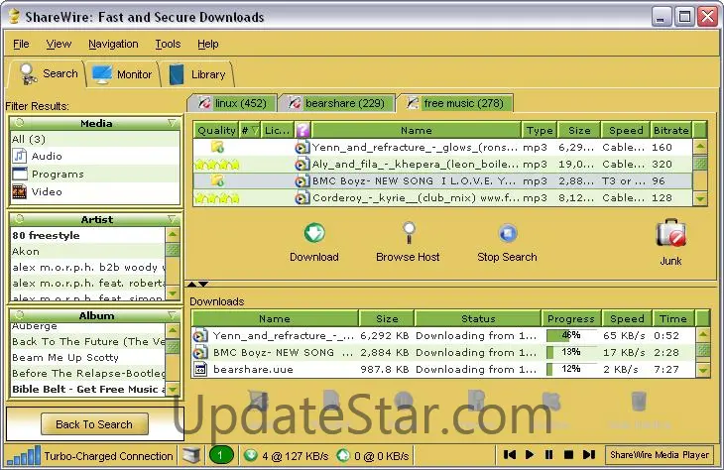The height and width of the screenshot is (470, 724).
Task: Click the ShareWire Media Player label
Action: pos(660,455)
